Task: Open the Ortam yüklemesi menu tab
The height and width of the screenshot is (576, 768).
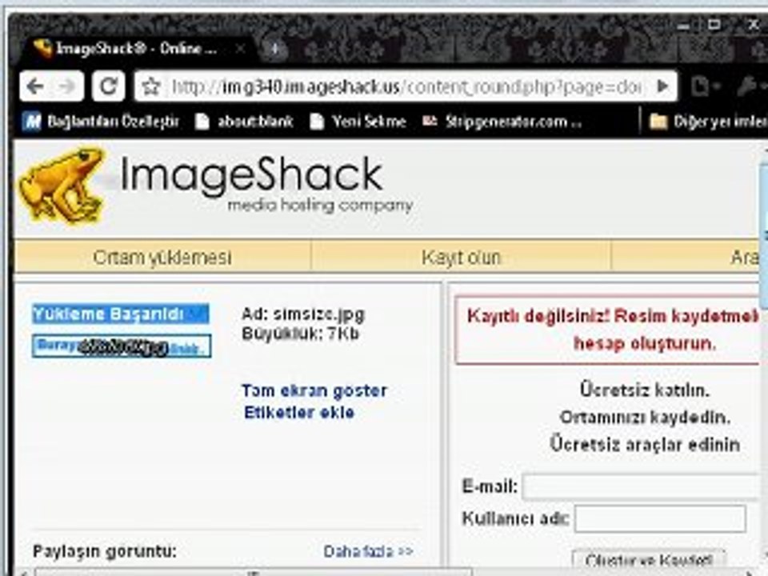Action: 162,257
